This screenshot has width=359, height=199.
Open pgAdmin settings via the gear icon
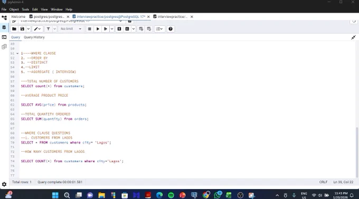point(4,184)
